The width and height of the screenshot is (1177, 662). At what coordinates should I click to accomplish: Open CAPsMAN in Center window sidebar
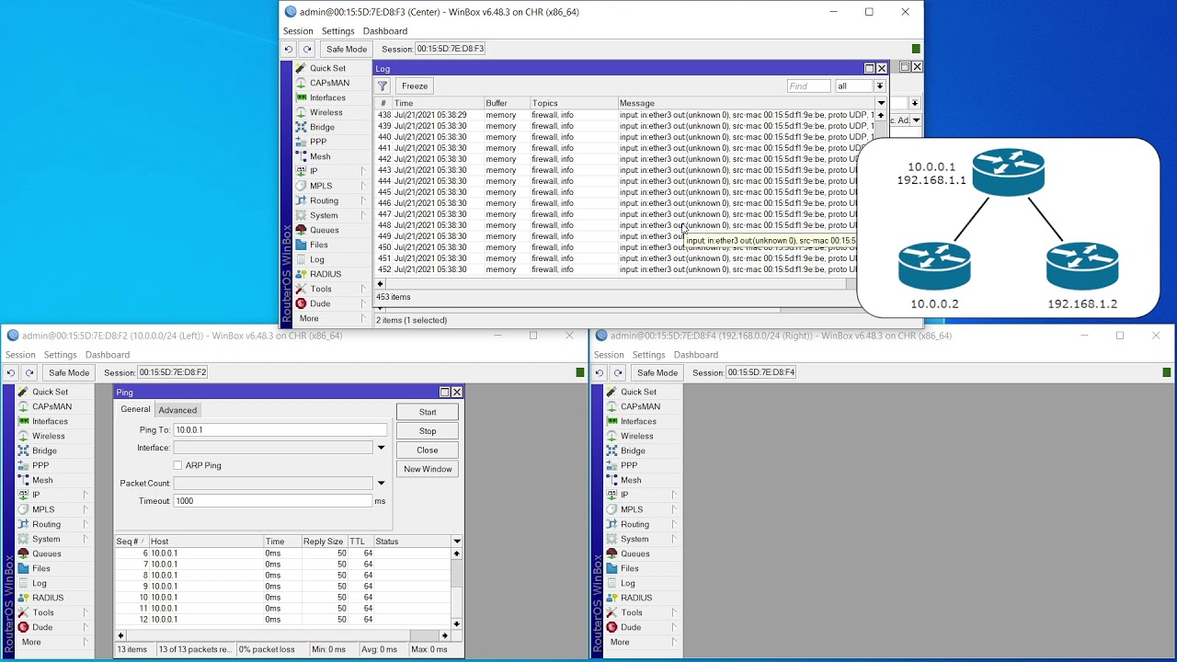click(329, 83)
